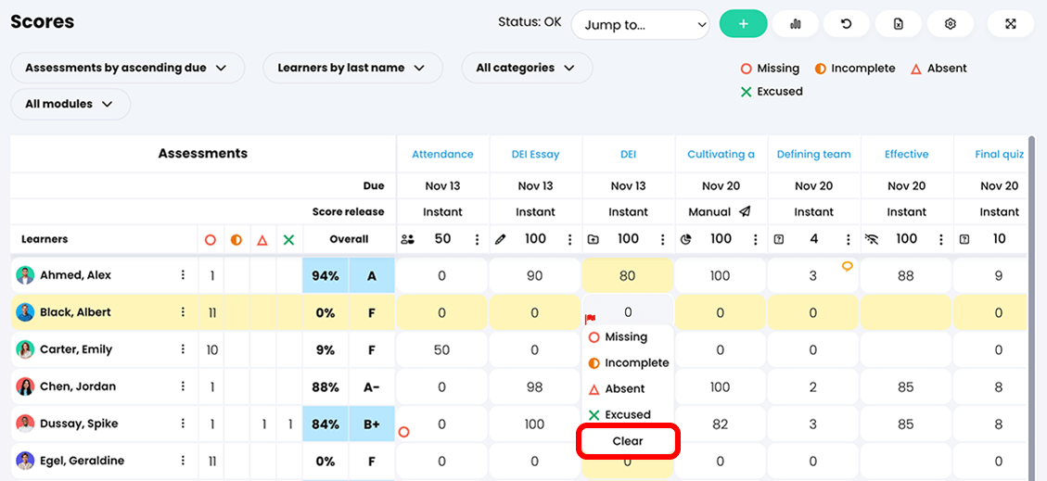Open Defining team column three-dot menu
1047x481 pixels.
848,239
